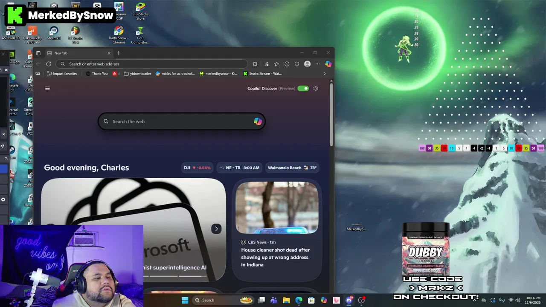Open FL Studio 2024 desktop shortcut
The image size is (546, 307).
click(76, 35)
